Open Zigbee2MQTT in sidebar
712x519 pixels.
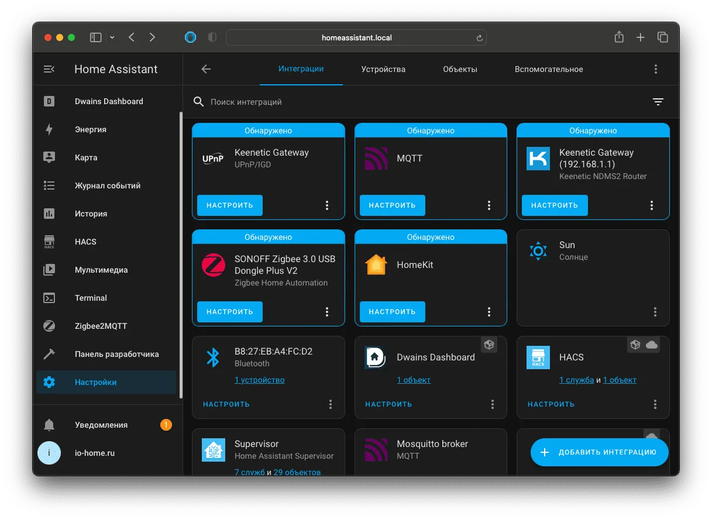(x=106, y=326)
